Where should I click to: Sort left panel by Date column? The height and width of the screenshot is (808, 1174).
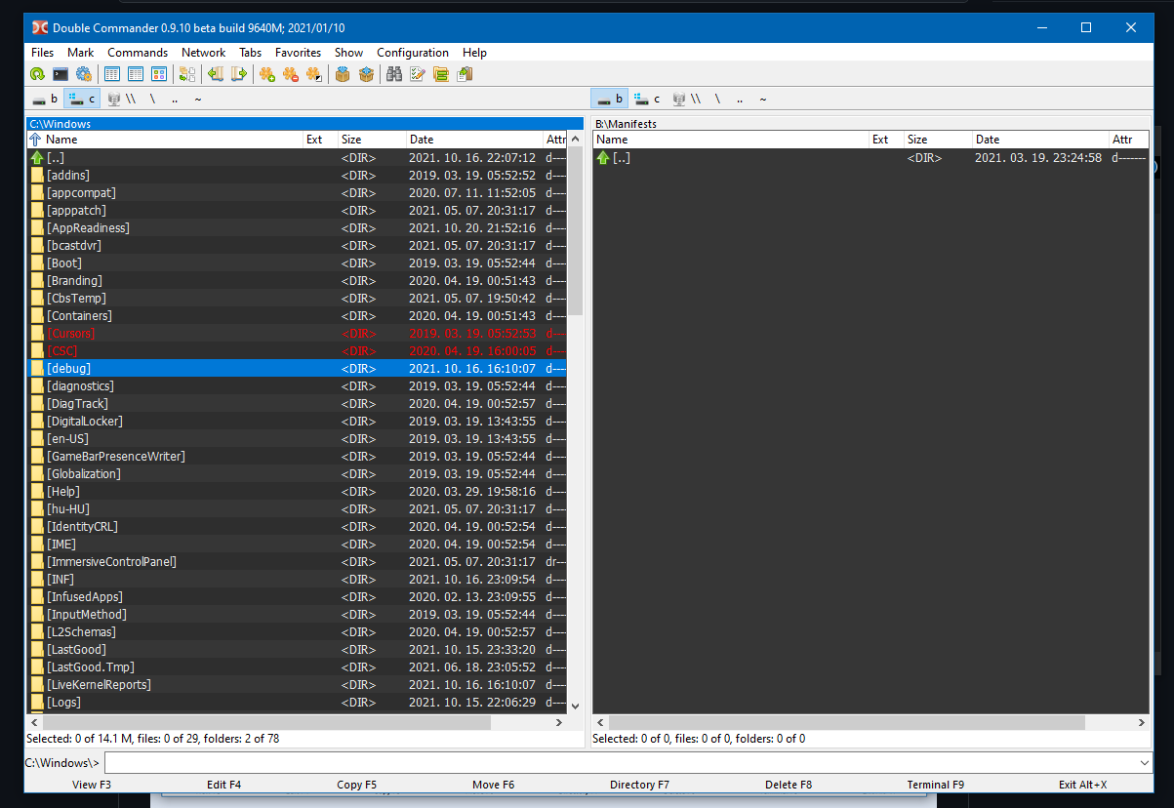(x=474, y=140)
